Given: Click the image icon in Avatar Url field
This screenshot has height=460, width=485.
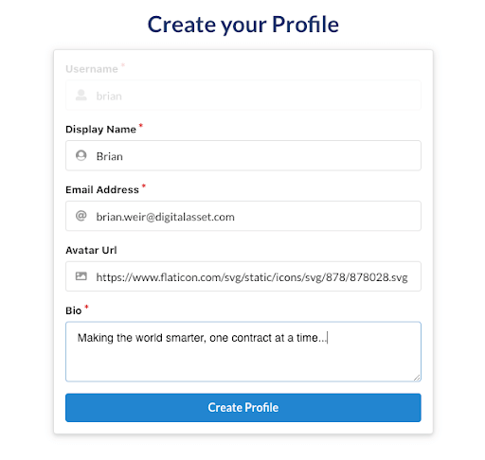Looking at the screenshot, I should coord(81,276).
